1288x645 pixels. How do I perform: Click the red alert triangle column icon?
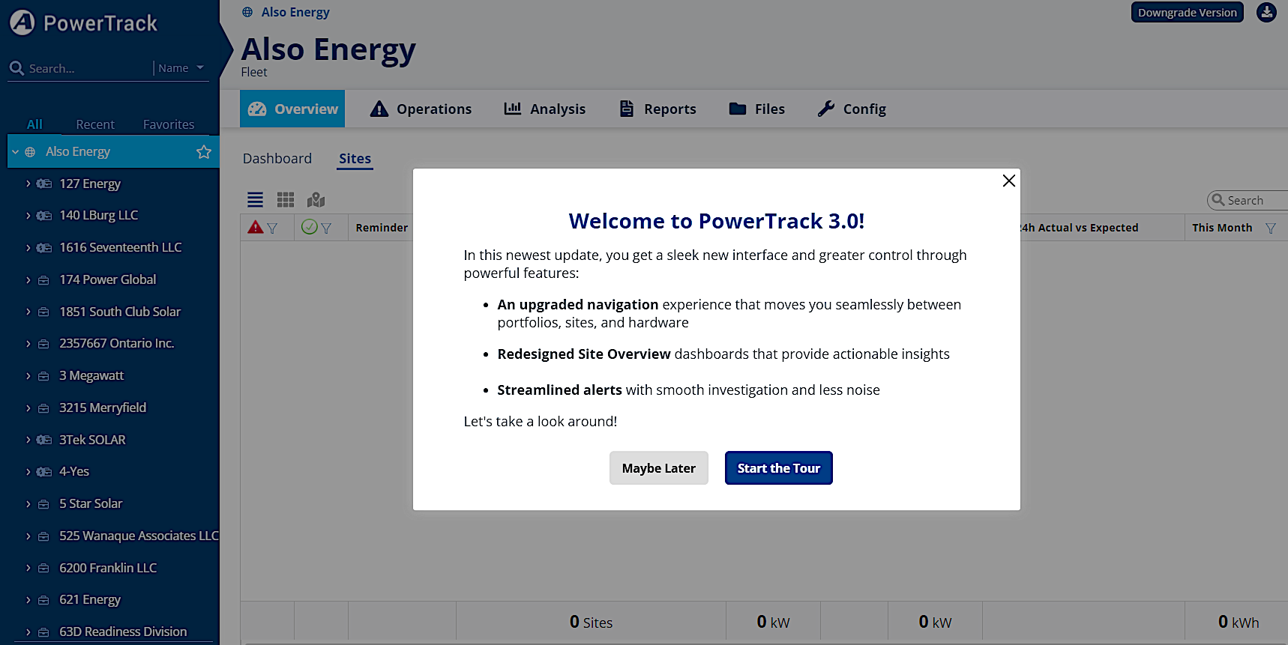(256, 227)
